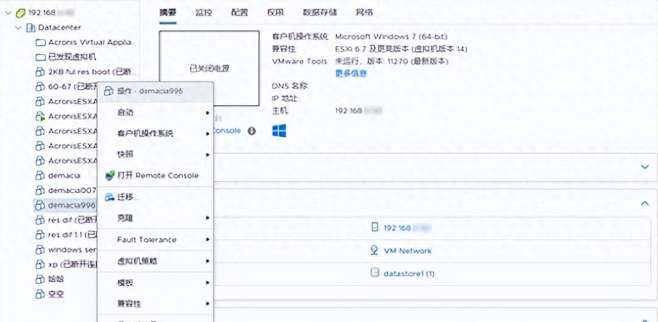Collapse the related objects panel with the up chevron

[644, 203]
